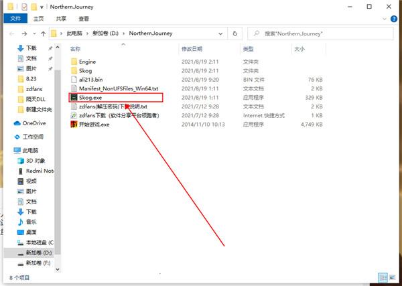Click Northern.Journey in the address path

pos(151,33)
